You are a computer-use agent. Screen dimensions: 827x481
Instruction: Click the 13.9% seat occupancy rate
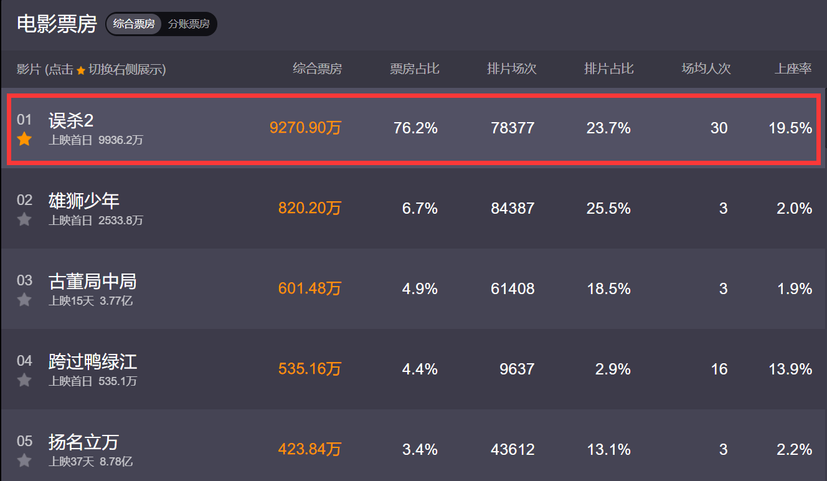point(791,369)
